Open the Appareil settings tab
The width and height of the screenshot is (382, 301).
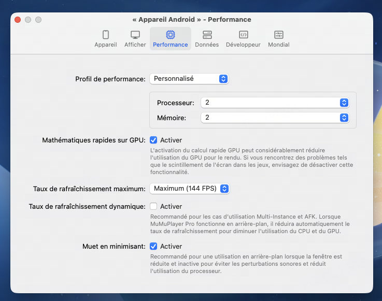point(106,38)
